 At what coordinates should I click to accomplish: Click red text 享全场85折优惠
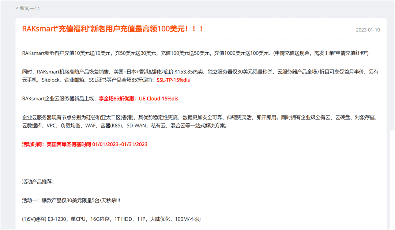[x=116, y=99]
